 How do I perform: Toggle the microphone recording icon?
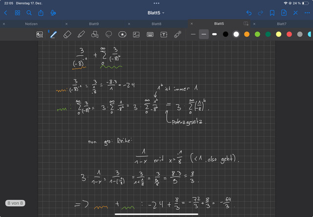[53, 13]
